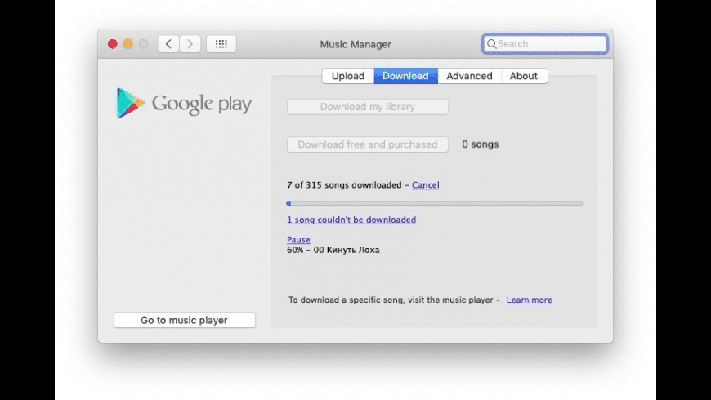Click the back arrow in the toolbar
711x400 pixels.
tap(168, 44)
